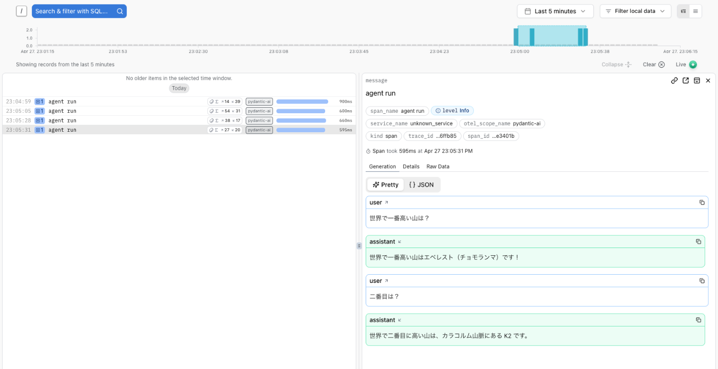The width and height of the screenshot is (718, 369).
Task: Click the Today date separator label
Action: [179, 88]
